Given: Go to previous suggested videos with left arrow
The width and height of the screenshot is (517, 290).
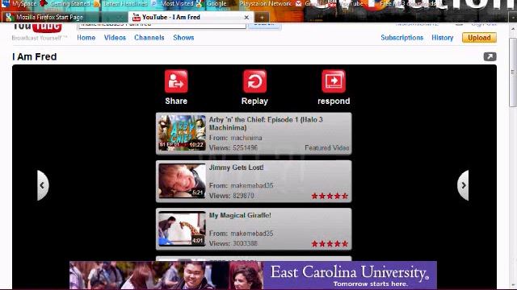Looking at the screenshot, I should pyautogui.click(x=43, y=185).
